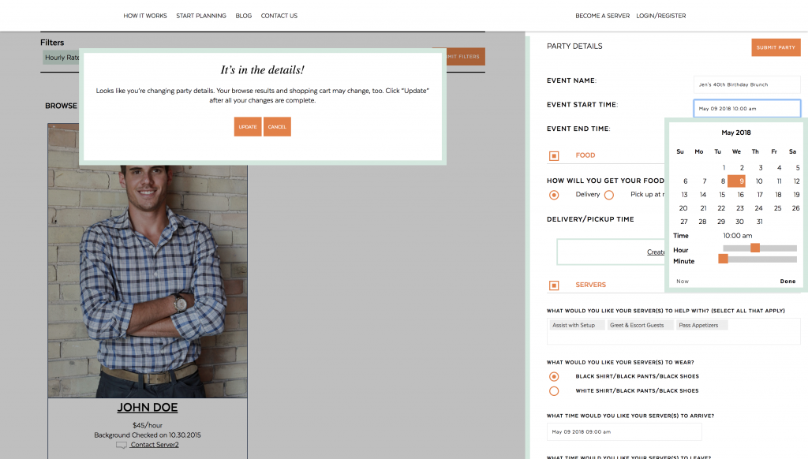Screen dimensions: 808x459
Task: Select May 12 in the calendar
Action: point(796,181)
